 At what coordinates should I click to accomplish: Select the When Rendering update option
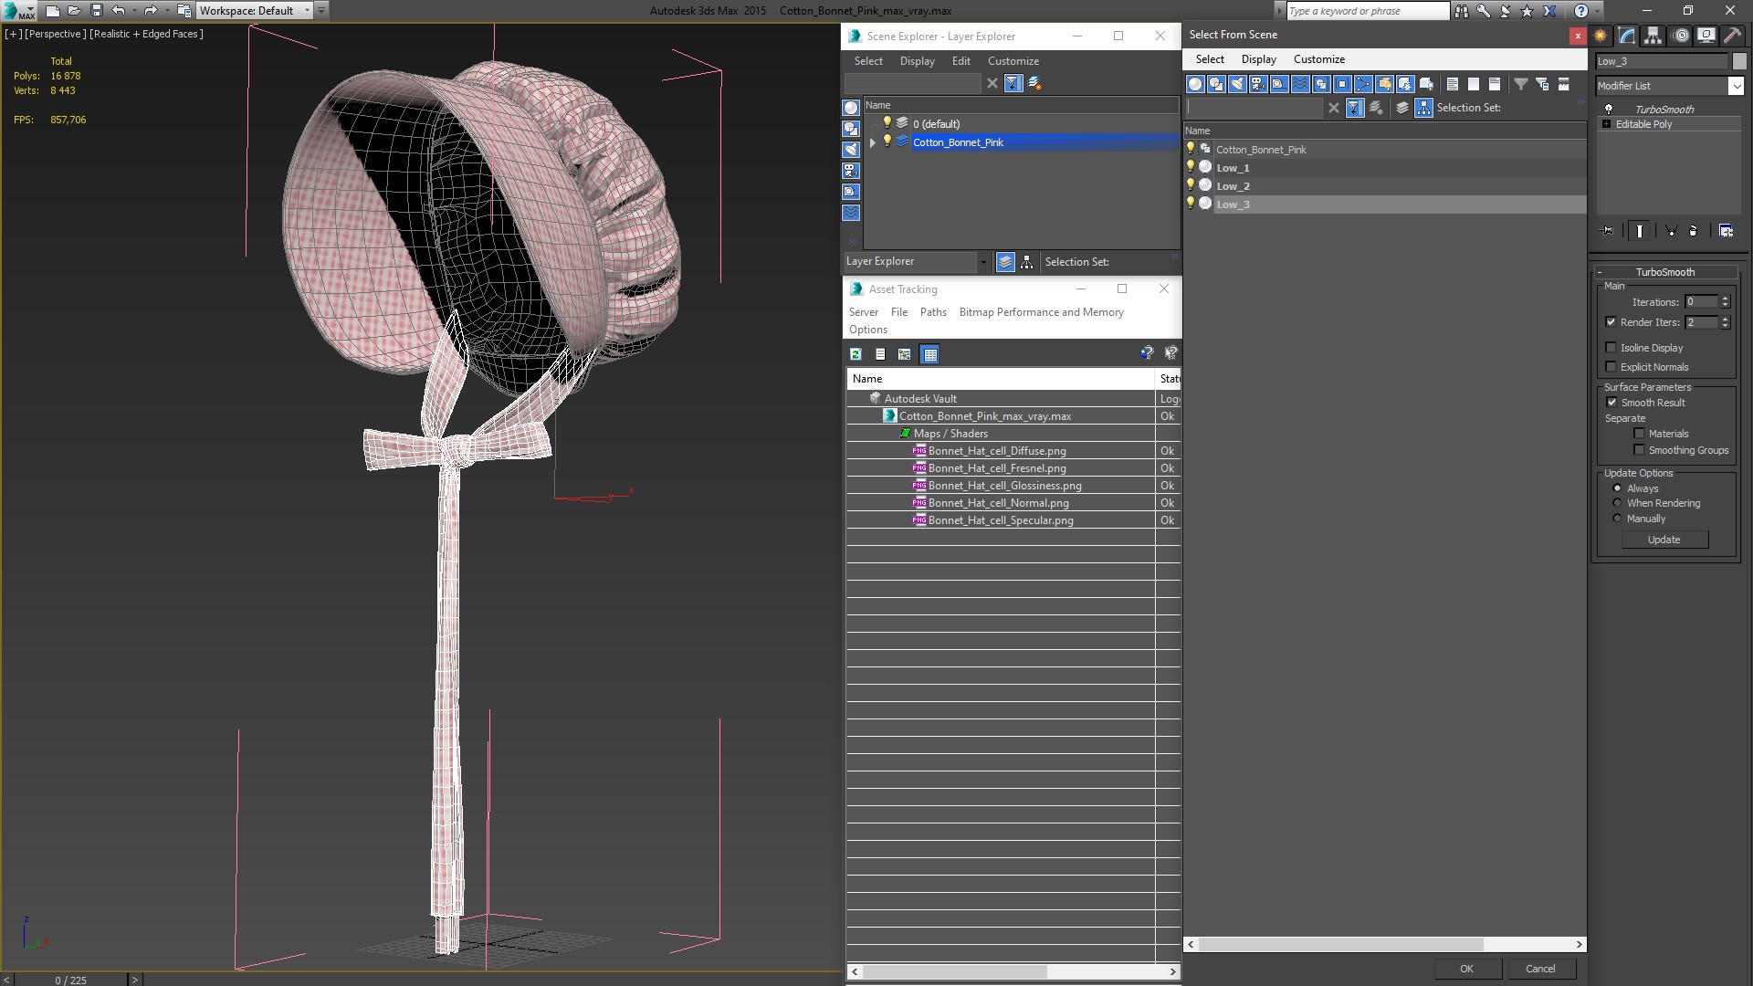[1618, 503]
